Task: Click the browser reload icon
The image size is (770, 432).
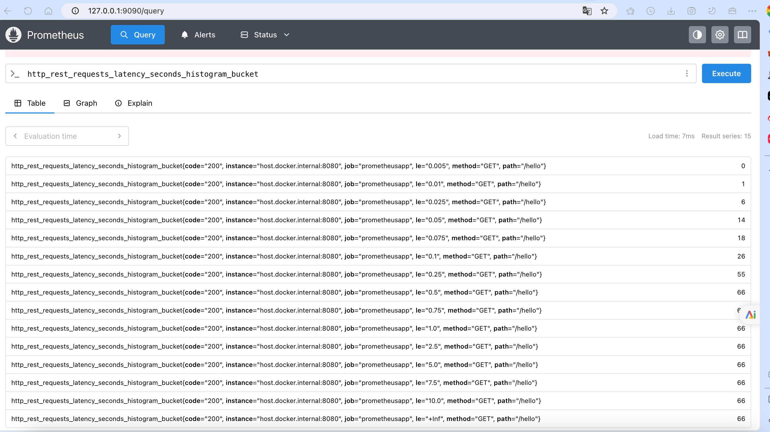Action: [x=28, y=11]
